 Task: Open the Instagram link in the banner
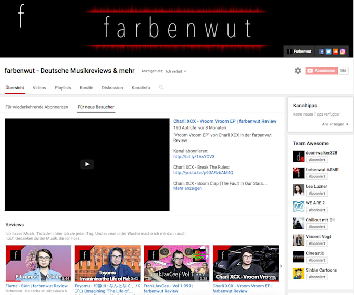pyautogui.click(x=343, y=52)
